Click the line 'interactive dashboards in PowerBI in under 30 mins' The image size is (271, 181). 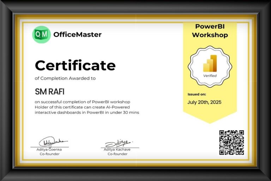[87, 112]
